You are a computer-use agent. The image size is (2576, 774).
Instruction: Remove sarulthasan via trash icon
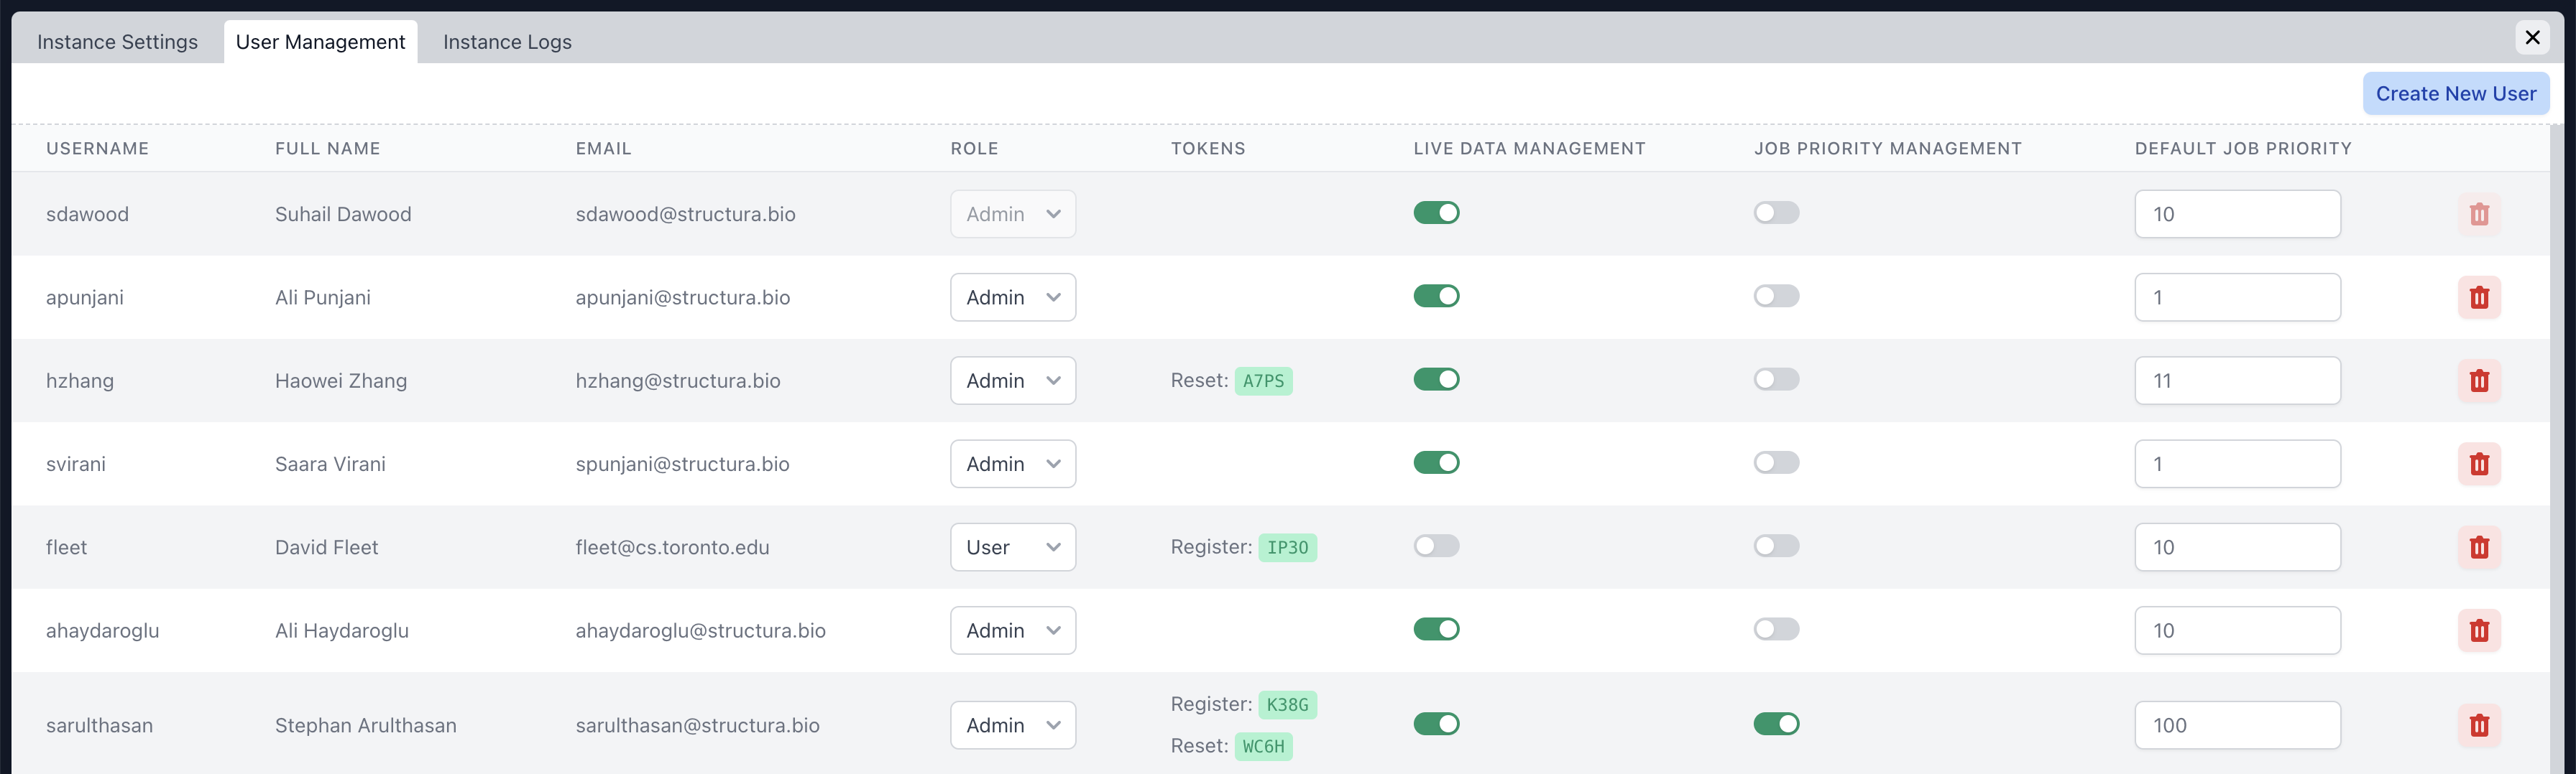2478,725
